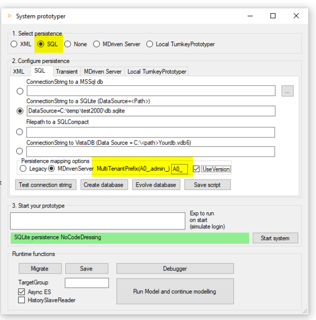Open the Debugger
This screenshot has width=316, height=320.
[175, 268]
